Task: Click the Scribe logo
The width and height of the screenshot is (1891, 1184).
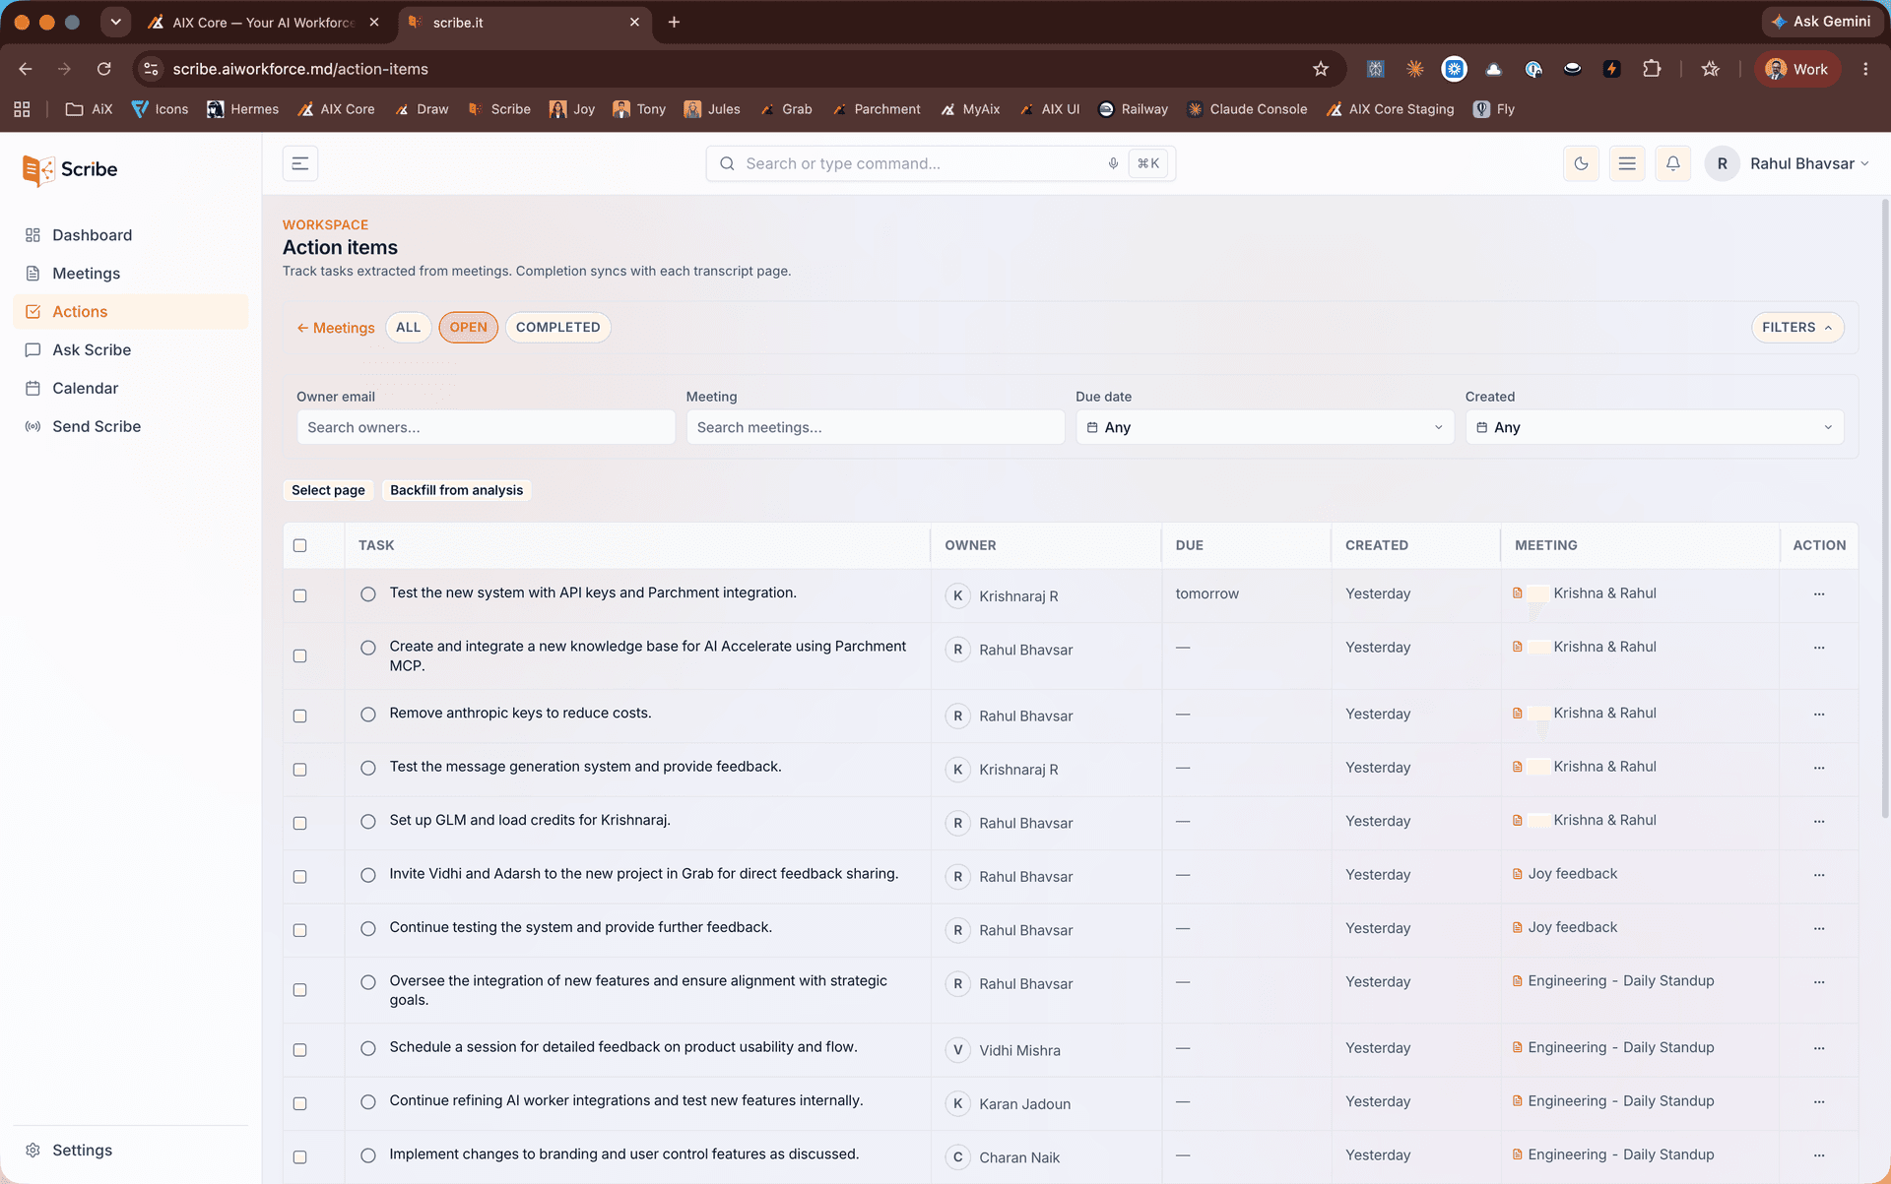Action: pos(70,169)
